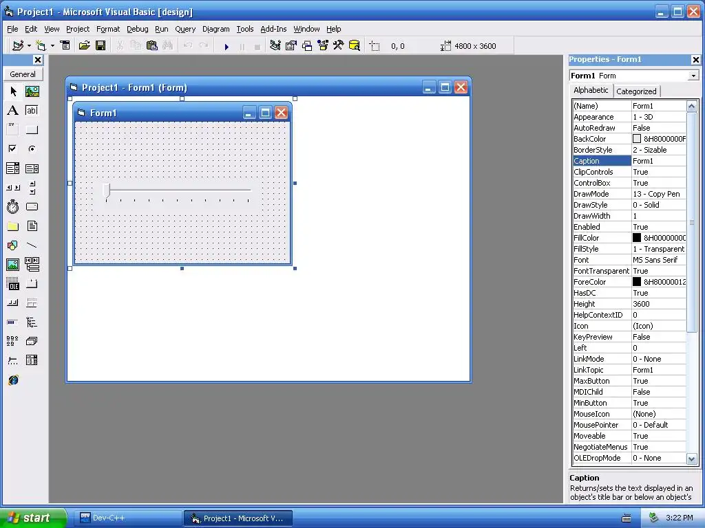
Task: Switch to Dev-C++ in the taskbar
Action: pos(127,518)
